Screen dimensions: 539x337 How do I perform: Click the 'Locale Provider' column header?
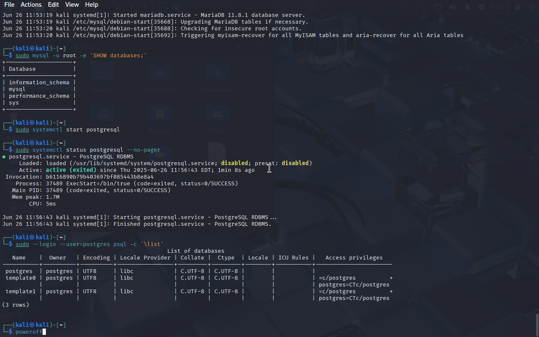click(x=145, y=258)
